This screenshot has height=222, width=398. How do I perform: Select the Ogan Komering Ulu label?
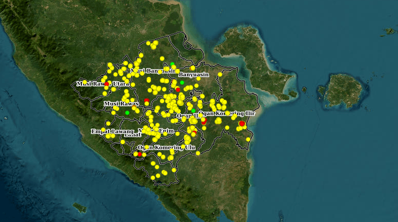coord(166,147)
